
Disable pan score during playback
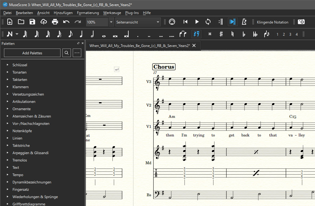(232, 22)
